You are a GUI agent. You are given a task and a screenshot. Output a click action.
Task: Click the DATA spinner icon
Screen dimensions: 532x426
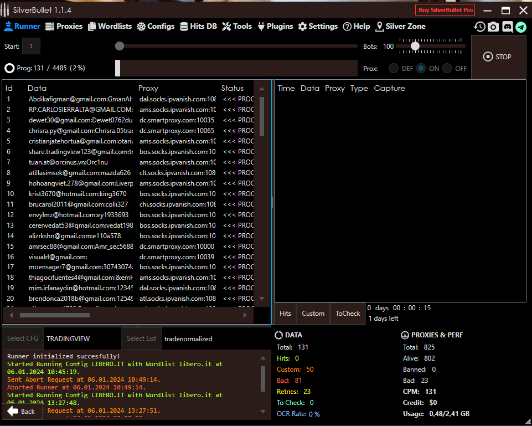[278, 335]
